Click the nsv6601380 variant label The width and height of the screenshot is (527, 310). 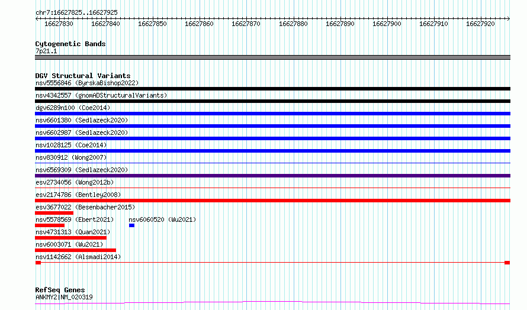coord(81,120)
